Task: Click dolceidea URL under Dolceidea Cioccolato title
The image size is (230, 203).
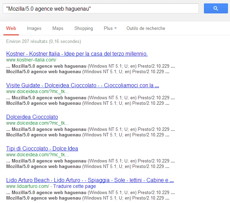Action: point(37,123)
